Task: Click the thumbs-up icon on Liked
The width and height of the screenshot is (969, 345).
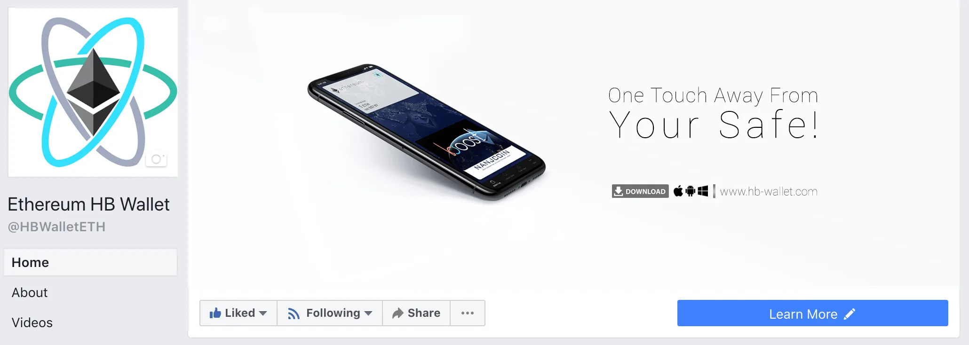Action: point(215,313)
